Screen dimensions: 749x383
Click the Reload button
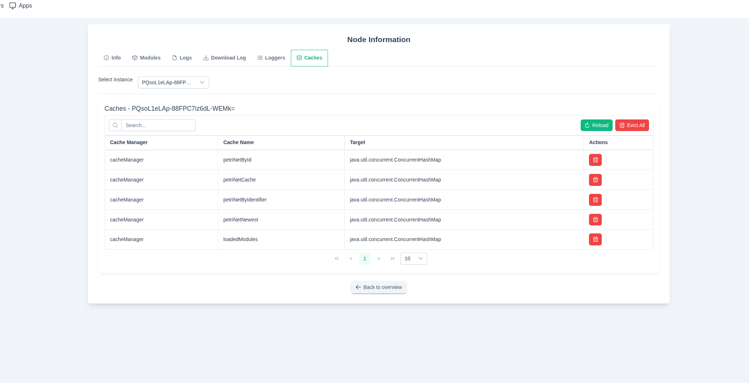coord(596,125)
